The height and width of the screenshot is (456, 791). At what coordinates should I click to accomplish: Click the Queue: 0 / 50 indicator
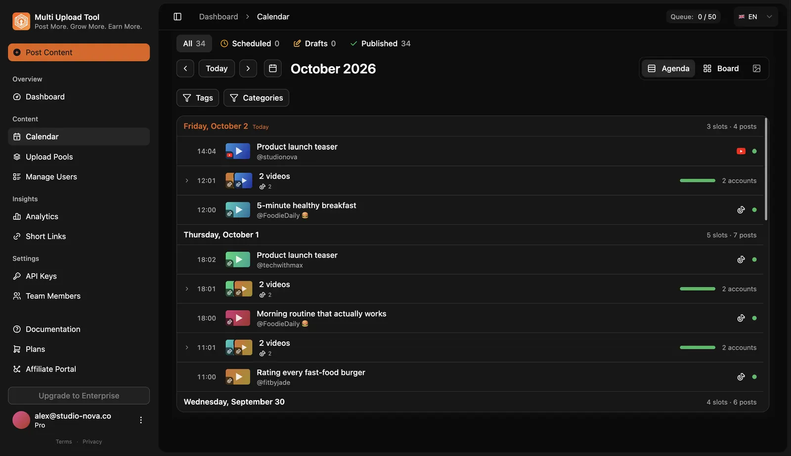coord(693,17)
